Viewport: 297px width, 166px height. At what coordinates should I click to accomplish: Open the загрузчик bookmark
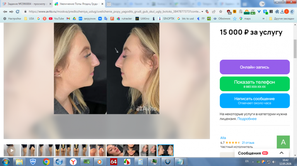[87, 18]
